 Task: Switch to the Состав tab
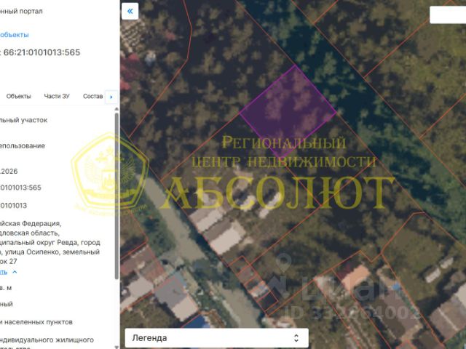coord(92,96)
